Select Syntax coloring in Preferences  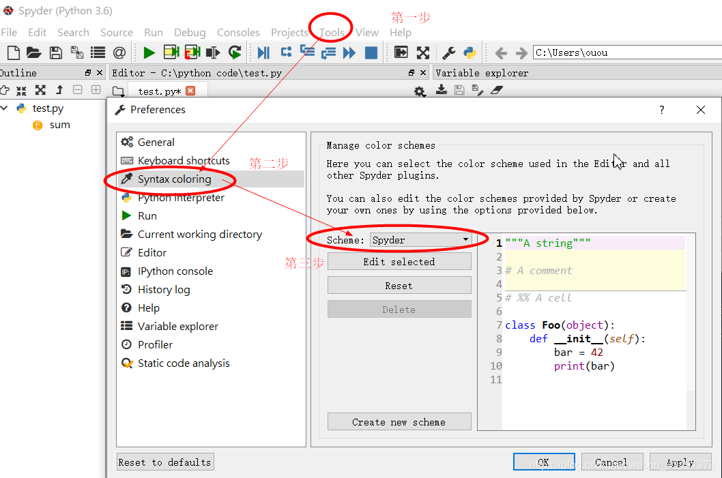211,179
